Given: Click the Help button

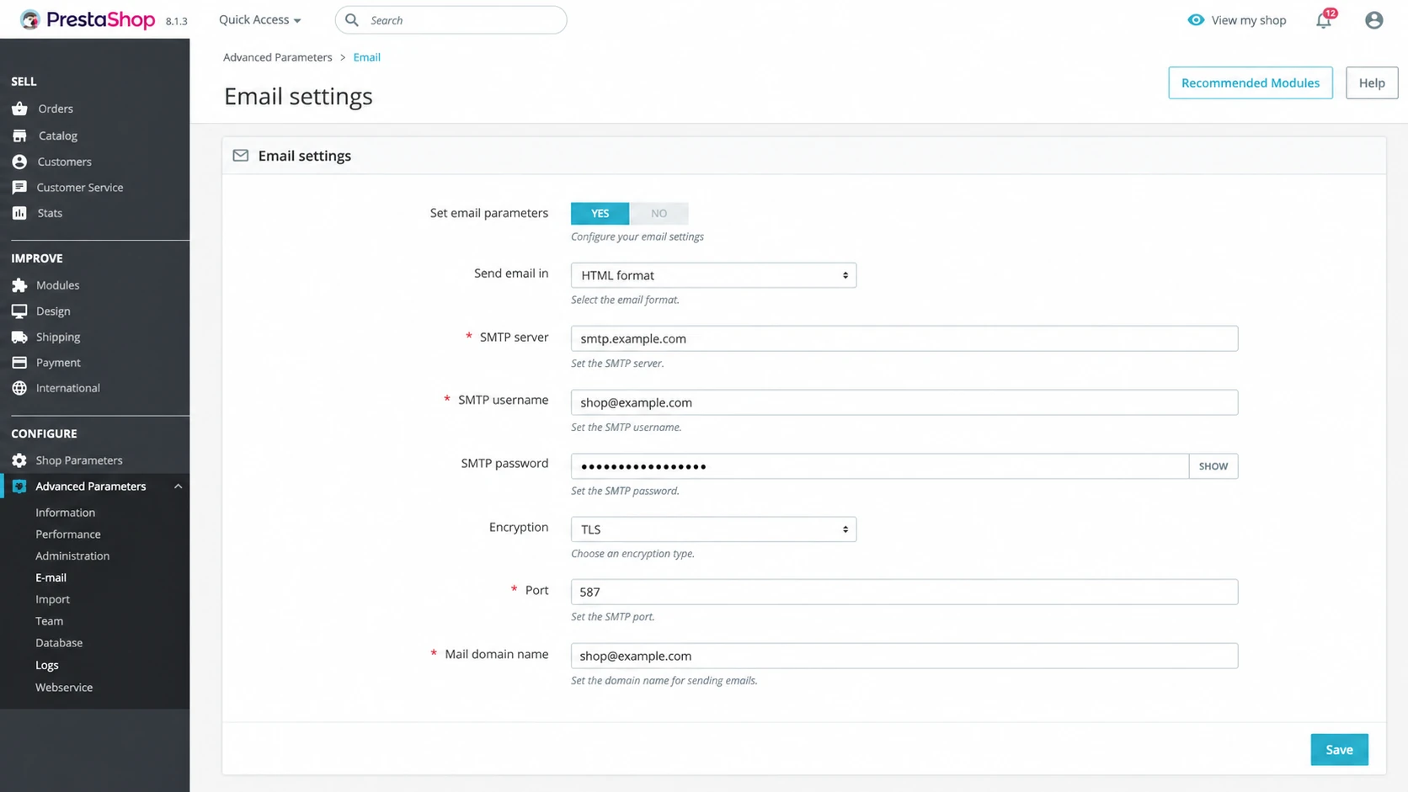Looking at the screenshot, I should [x=1372, y=82].
